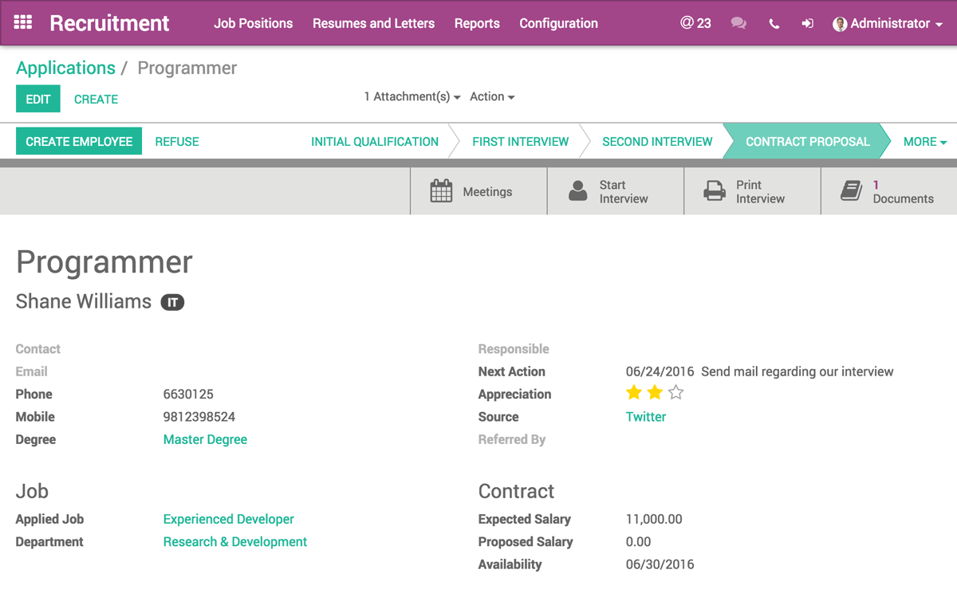The height and width of the screenshot is (605, 957).
Task: Click the Create Employee button
Action: (x=79, y=142)
